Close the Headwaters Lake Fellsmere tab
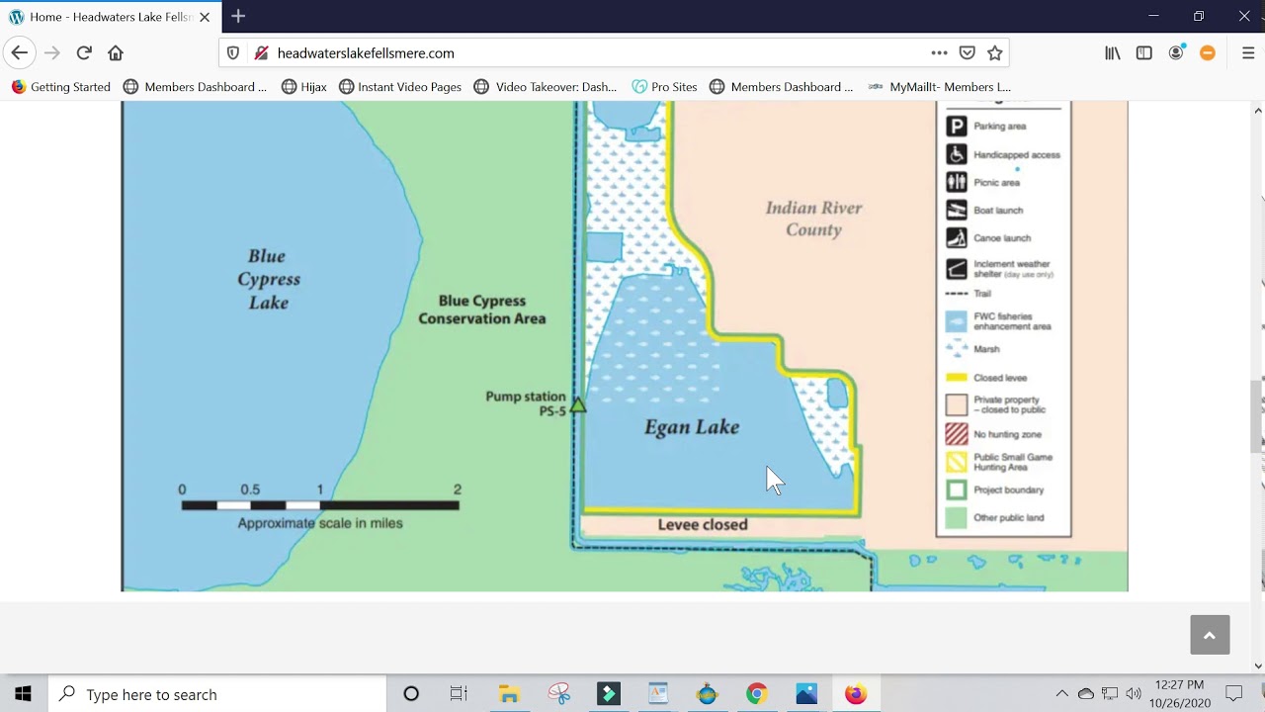 tap(205, 17)
